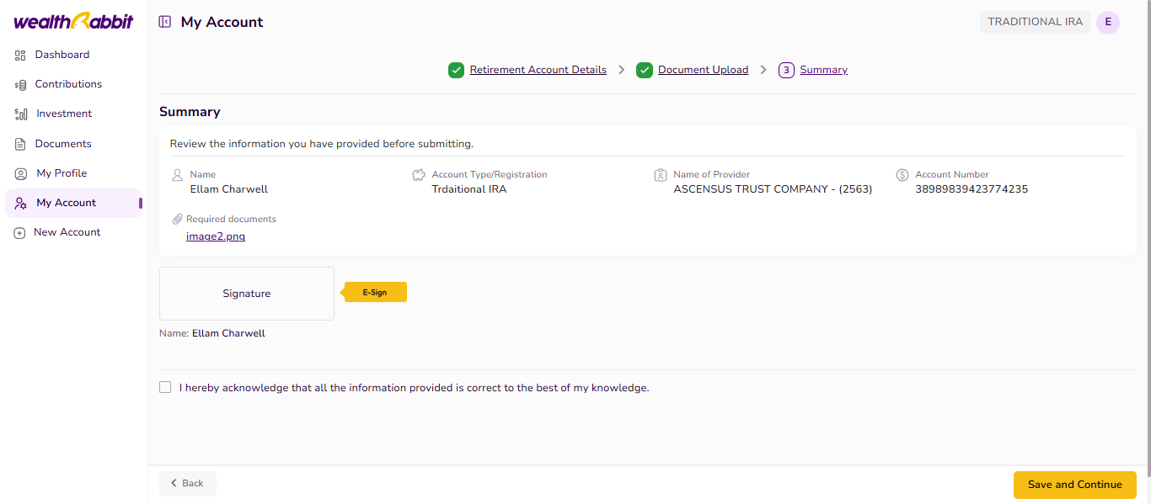The height and width of the screenshot is (504, 1151).
Task: Open My Account in sidebar menu
Action: (66, 203)
